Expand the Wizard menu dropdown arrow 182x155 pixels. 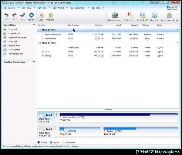pyautogui.click(x=67, y=8)
